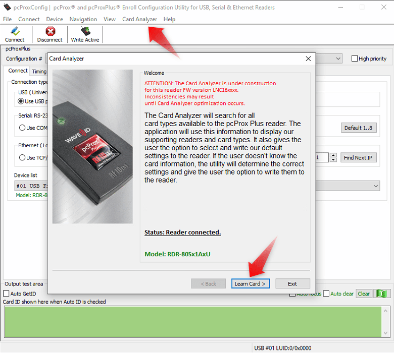Click the pcProx reader image in dialog
This screenshot has width=394, height=353.
click(92, 147)
